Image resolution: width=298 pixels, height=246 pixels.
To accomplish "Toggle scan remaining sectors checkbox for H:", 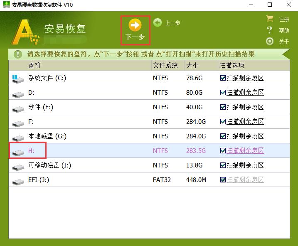I will (223, 151).
